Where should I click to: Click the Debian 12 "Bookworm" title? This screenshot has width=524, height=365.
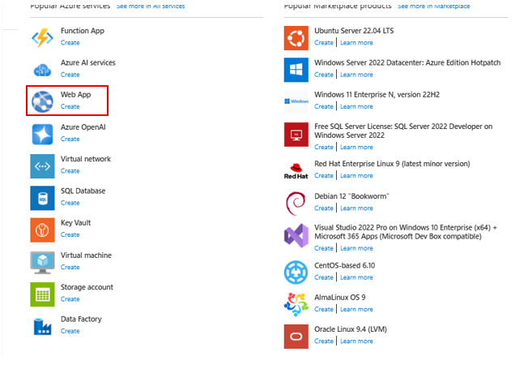pyautogui.click(x=351, y=196)
